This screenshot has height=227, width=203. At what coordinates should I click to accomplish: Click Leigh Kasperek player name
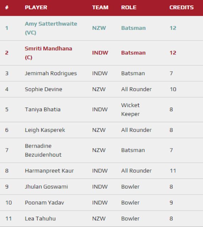pyautogui.click(x=45, y=130)
